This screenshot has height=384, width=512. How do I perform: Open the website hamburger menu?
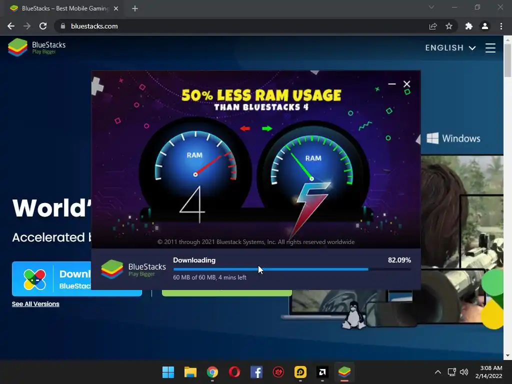click(490, 48)
